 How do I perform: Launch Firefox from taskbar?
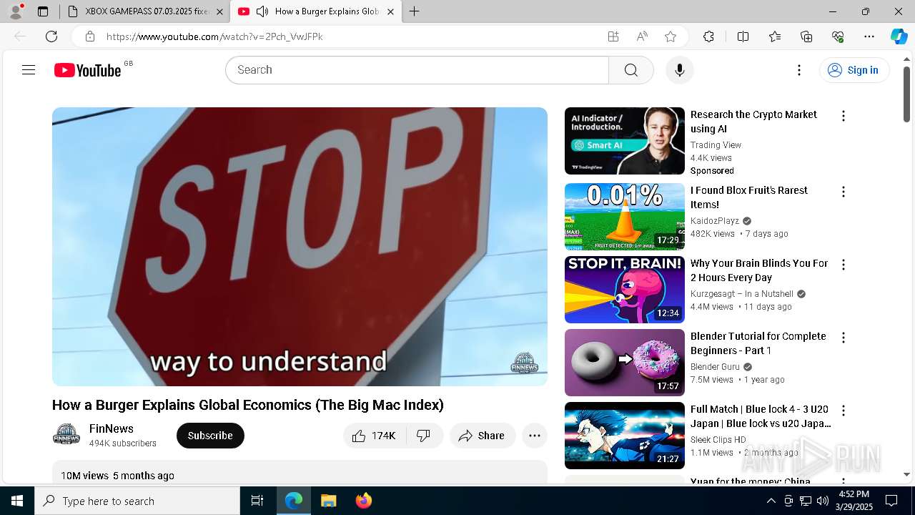coord(363,501)
